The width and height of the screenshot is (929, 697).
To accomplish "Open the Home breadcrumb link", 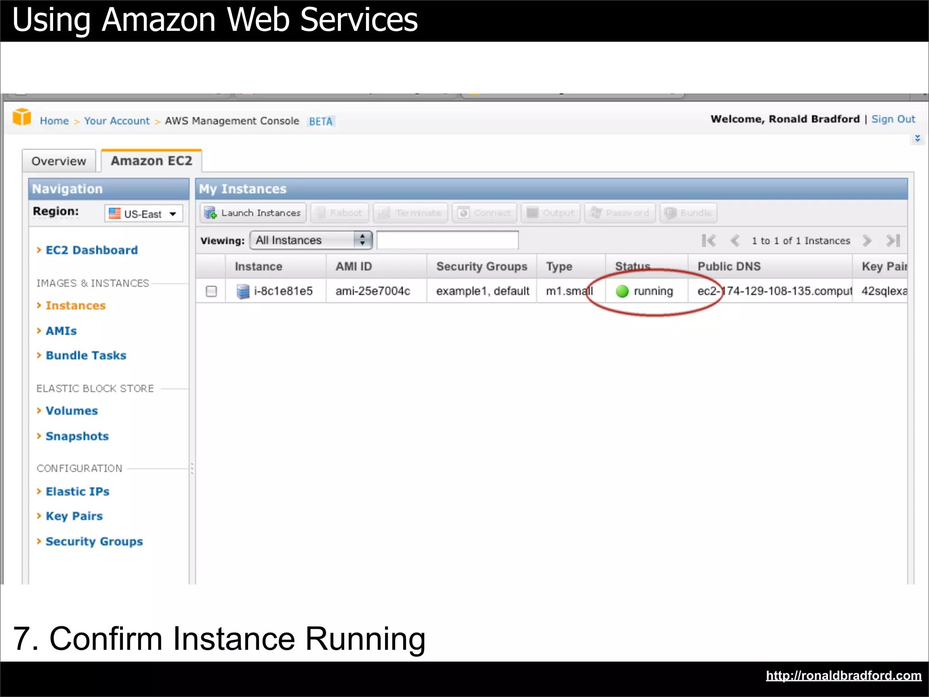I will 54,121.
